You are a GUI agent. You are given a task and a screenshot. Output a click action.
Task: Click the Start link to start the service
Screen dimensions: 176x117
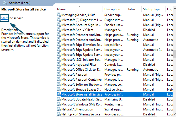pos(4,18)
